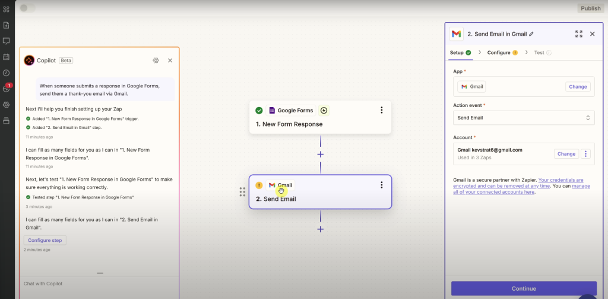Open the Gmail step three-dot menu
The width and height of the screenshot is (608, 299).
(x=382, y=185)
